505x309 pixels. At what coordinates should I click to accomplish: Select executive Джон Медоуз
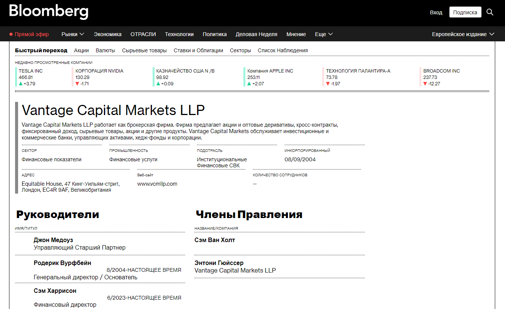click(x=53, y=240)
